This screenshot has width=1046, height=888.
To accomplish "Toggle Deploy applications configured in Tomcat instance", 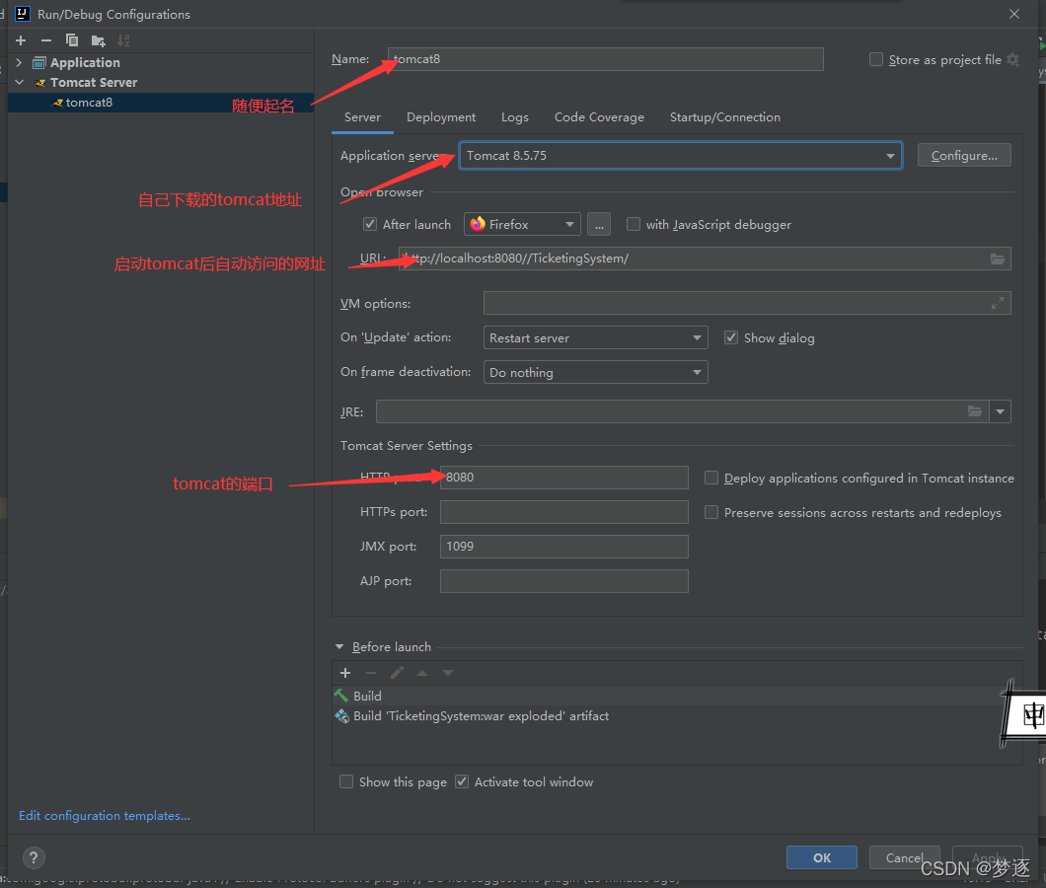I will tap(711, 478).
